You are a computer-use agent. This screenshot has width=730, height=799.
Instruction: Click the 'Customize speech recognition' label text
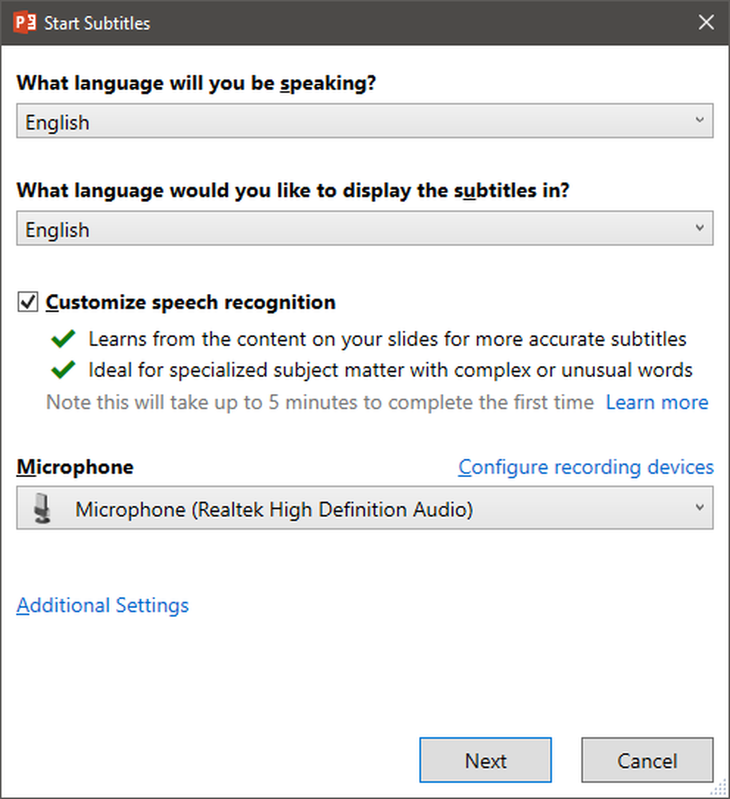pyautogui.click(x=190, y=302)
